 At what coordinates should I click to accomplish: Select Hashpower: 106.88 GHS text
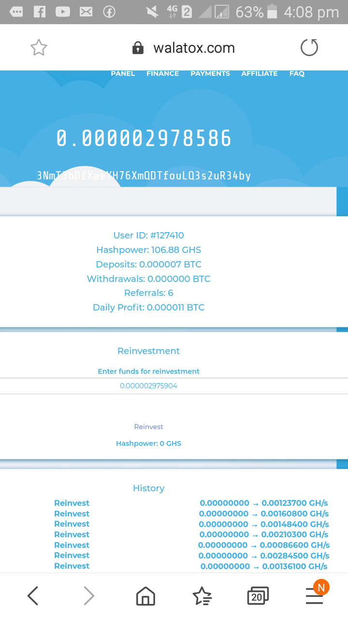pos(148,250)
